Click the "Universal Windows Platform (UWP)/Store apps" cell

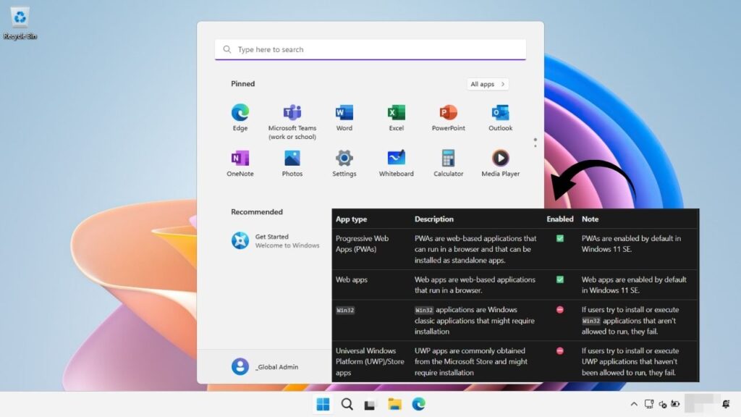point(371,362)
